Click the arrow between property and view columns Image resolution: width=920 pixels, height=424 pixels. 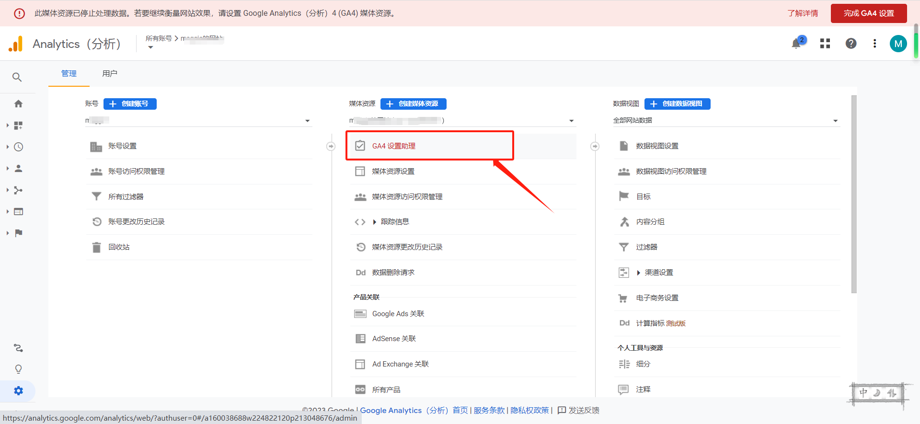point(595,146)
